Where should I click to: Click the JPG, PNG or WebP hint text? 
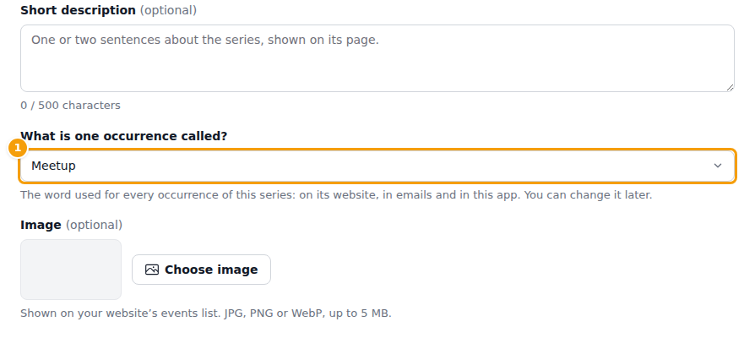pos(307,313)
